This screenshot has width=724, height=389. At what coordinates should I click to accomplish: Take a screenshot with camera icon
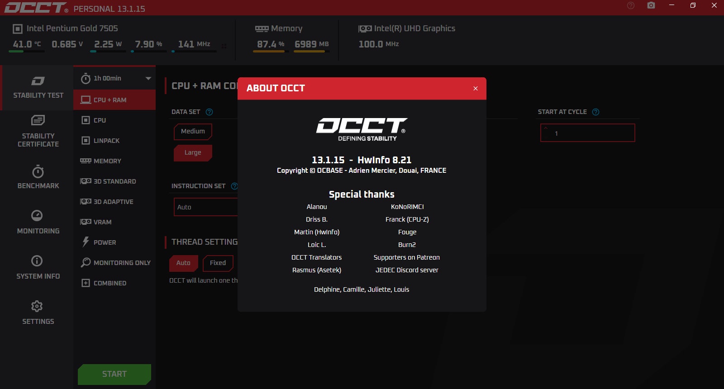pyautogui.click(x=651, y=5)
